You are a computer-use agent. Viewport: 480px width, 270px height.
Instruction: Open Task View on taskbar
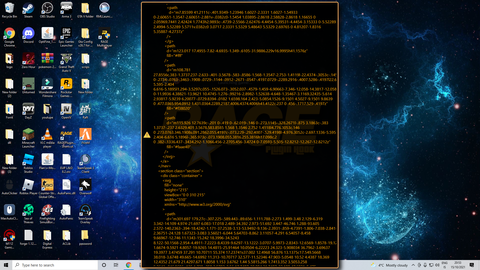116,265
